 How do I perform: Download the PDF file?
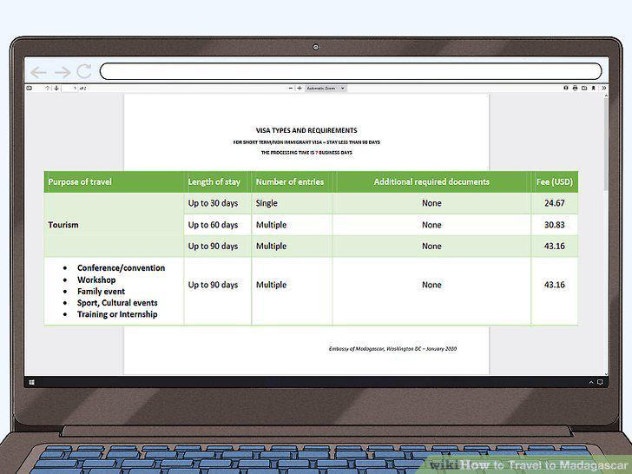(x=584, y=88)
